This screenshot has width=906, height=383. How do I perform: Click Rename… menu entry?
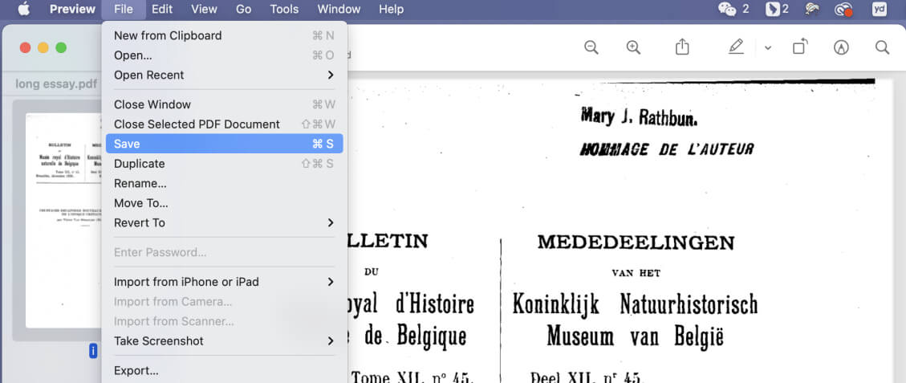click(140, 183)
